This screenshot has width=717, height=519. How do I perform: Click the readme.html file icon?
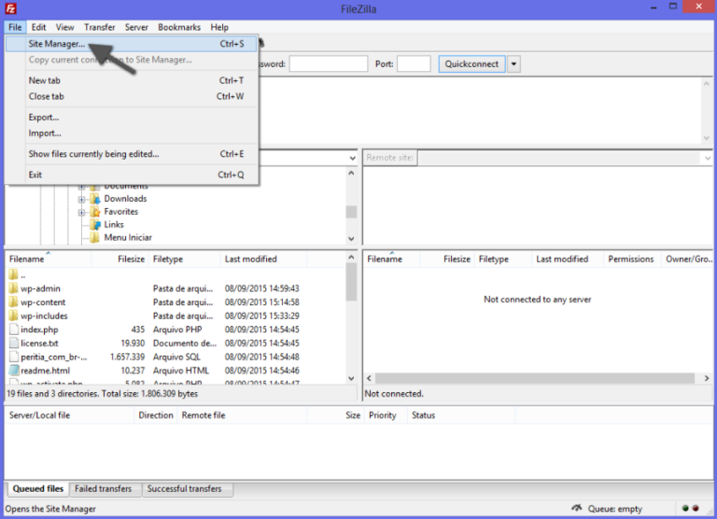pos(13,371)
